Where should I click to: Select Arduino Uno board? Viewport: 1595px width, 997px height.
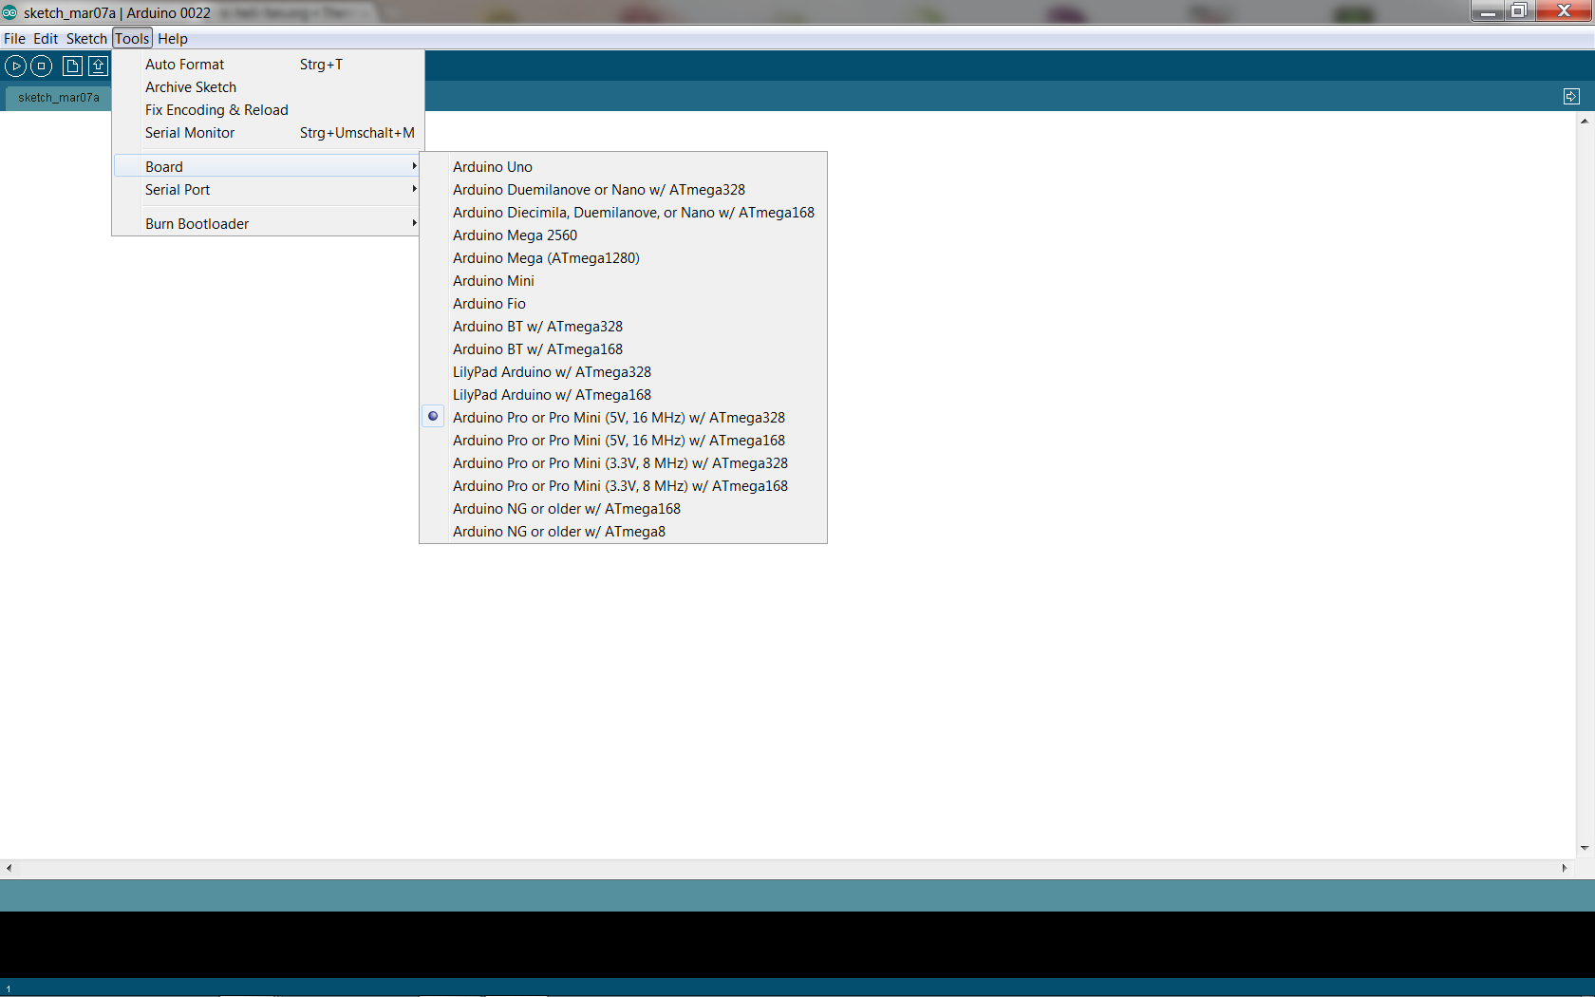[x=624, y=166]
